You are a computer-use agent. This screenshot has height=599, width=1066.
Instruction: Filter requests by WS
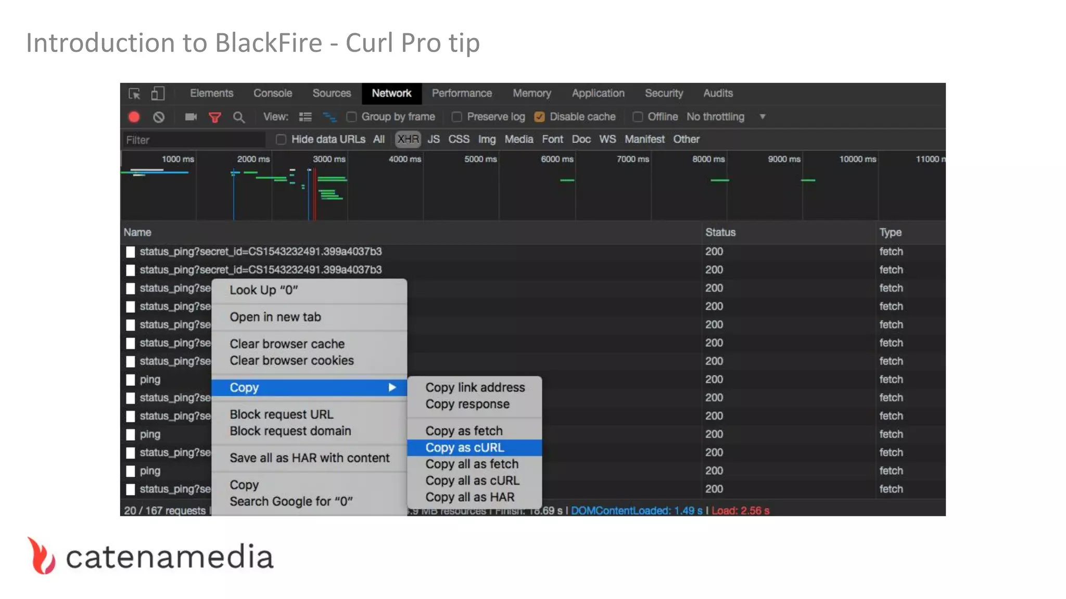607,139
